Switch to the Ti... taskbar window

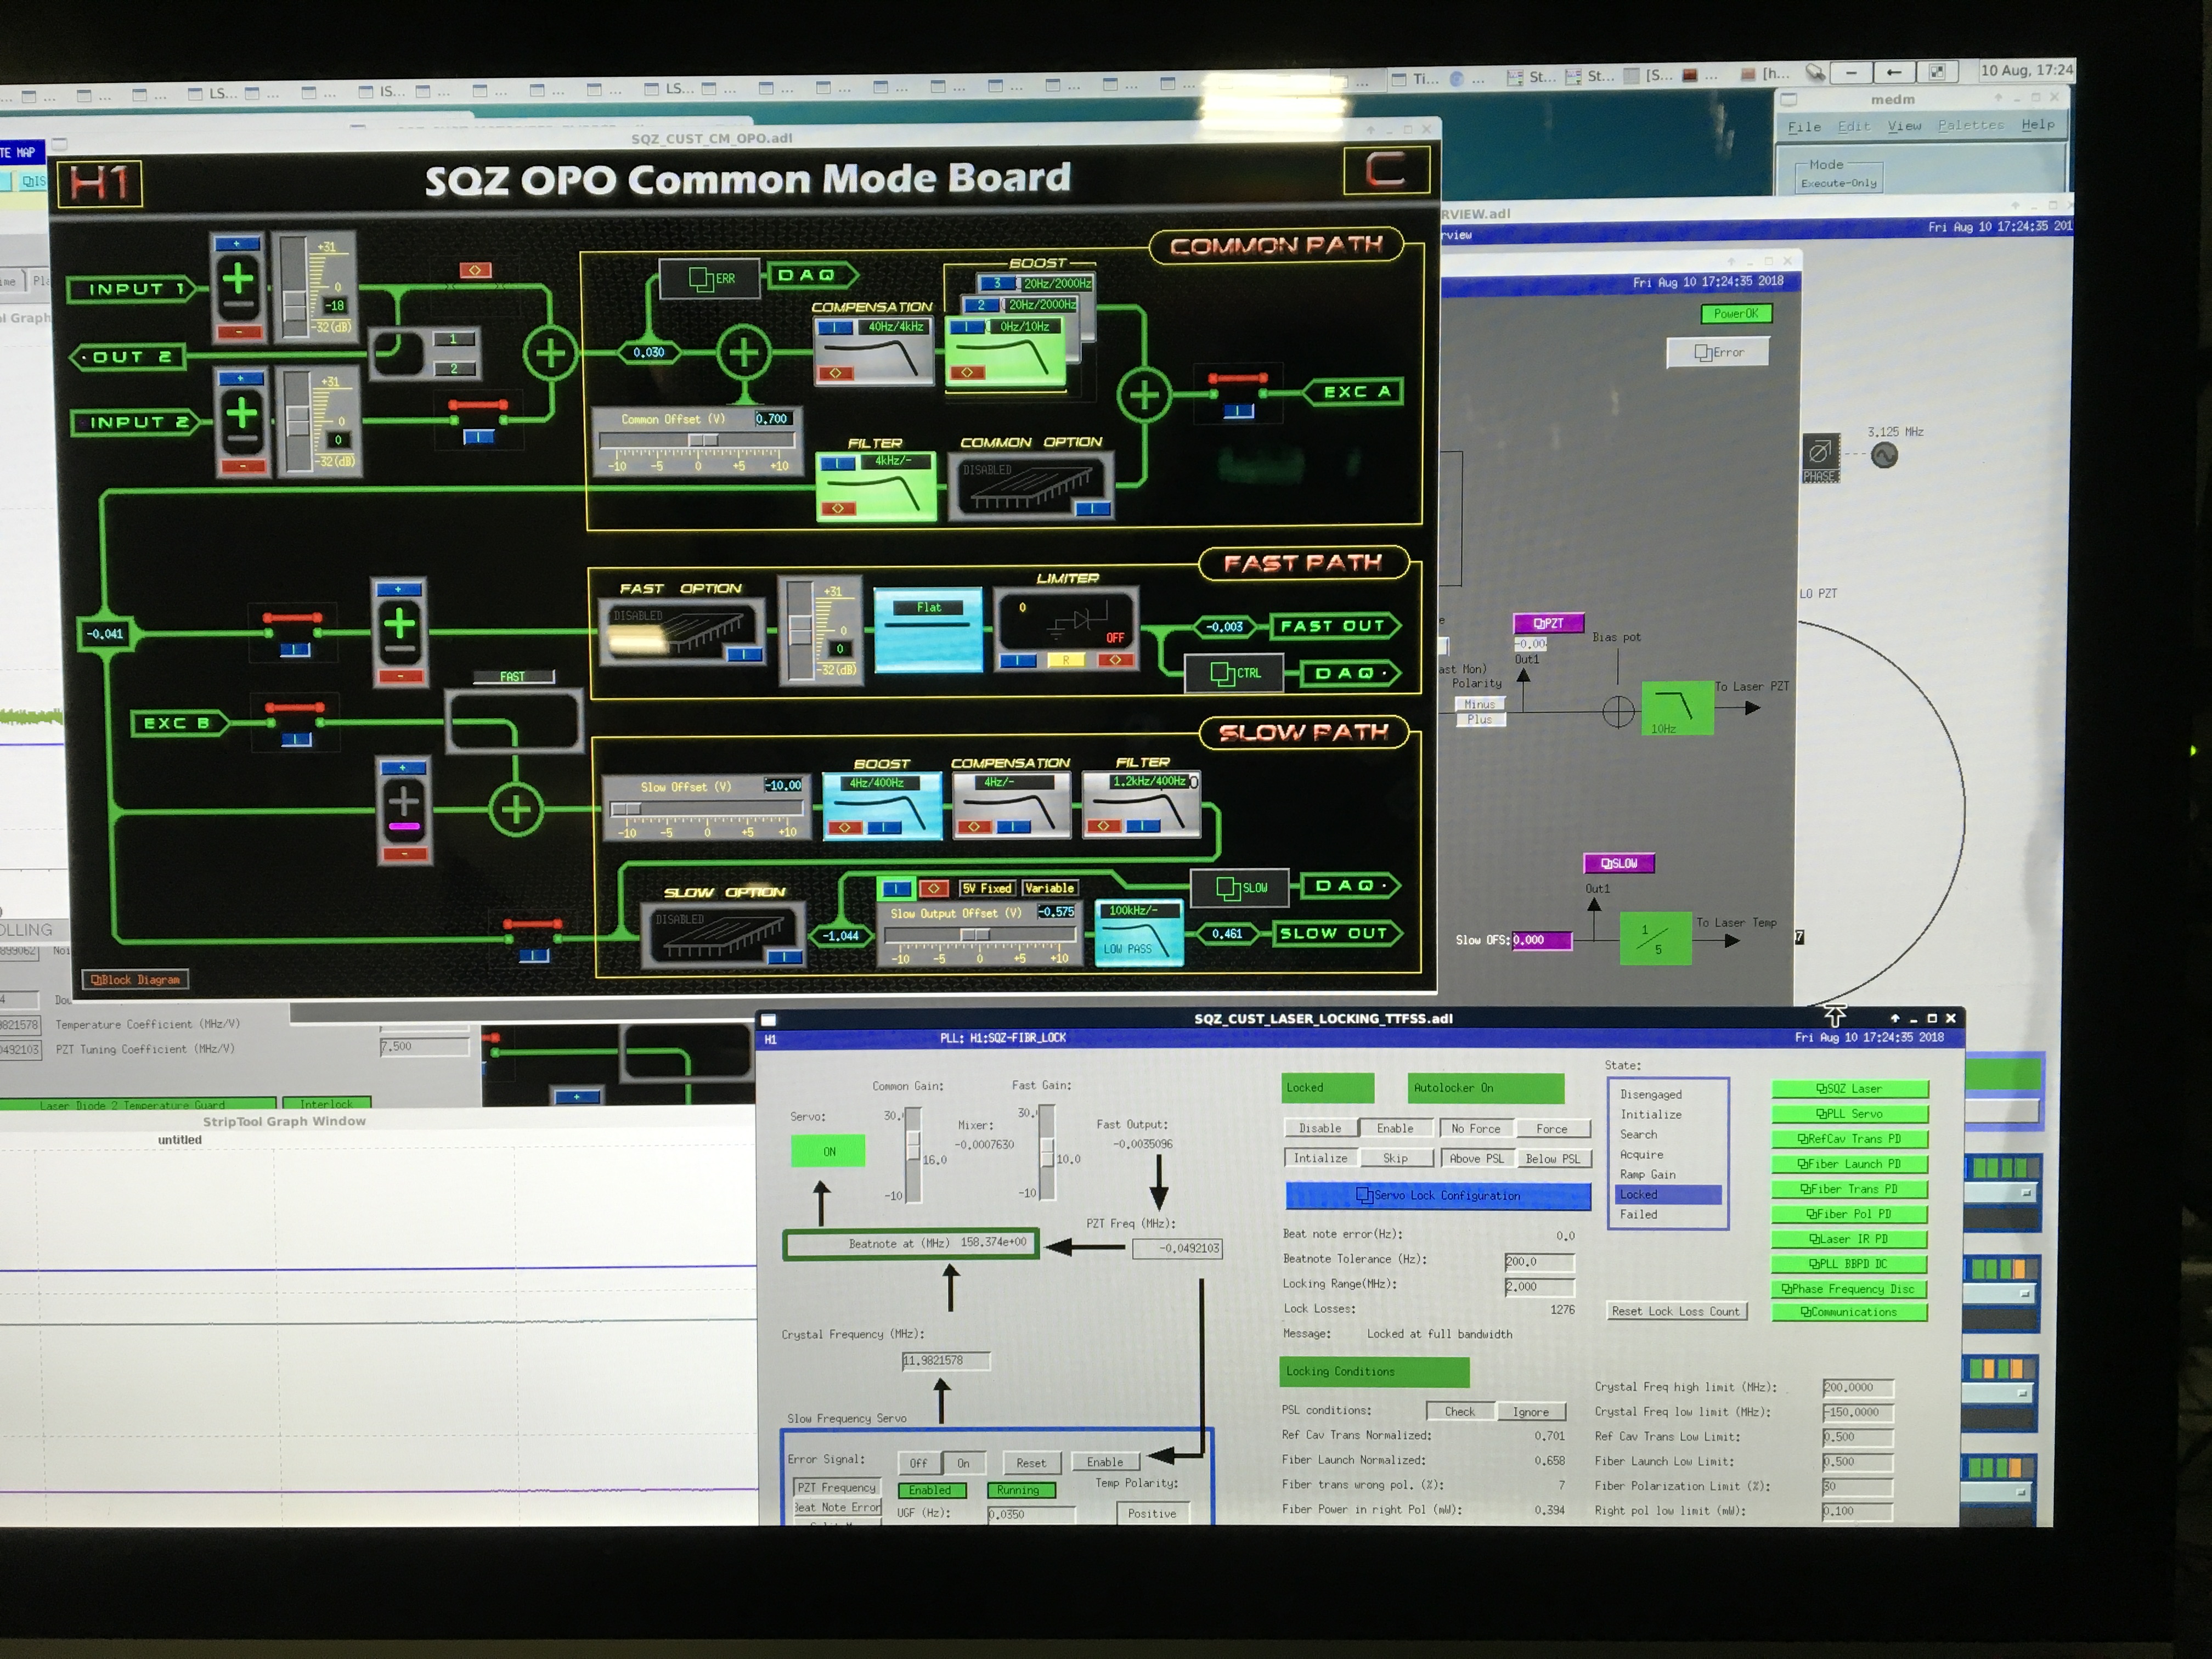1416,78
